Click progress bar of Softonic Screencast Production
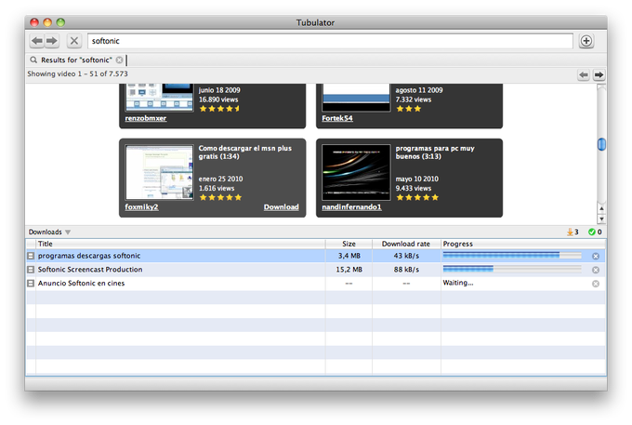The image size is (632, 425). coord(512,269)
